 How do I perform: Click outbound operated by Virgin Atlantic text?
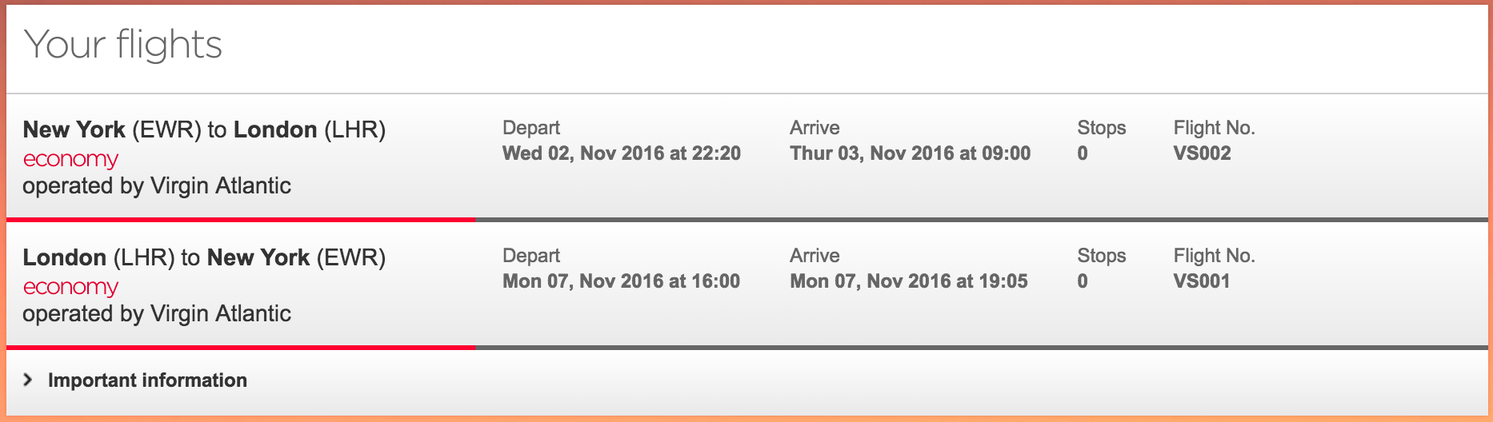click(157, 185)
